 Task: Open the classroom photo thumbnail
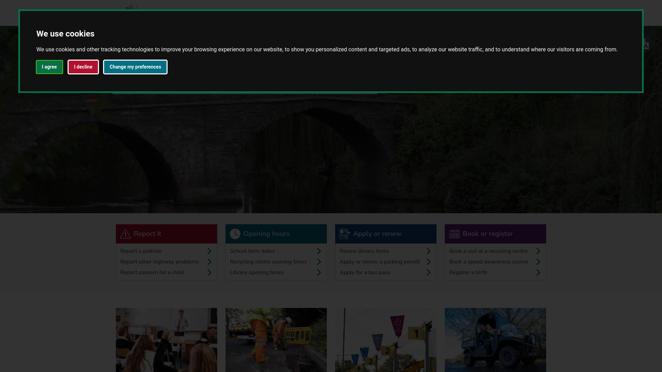point(167,340)
